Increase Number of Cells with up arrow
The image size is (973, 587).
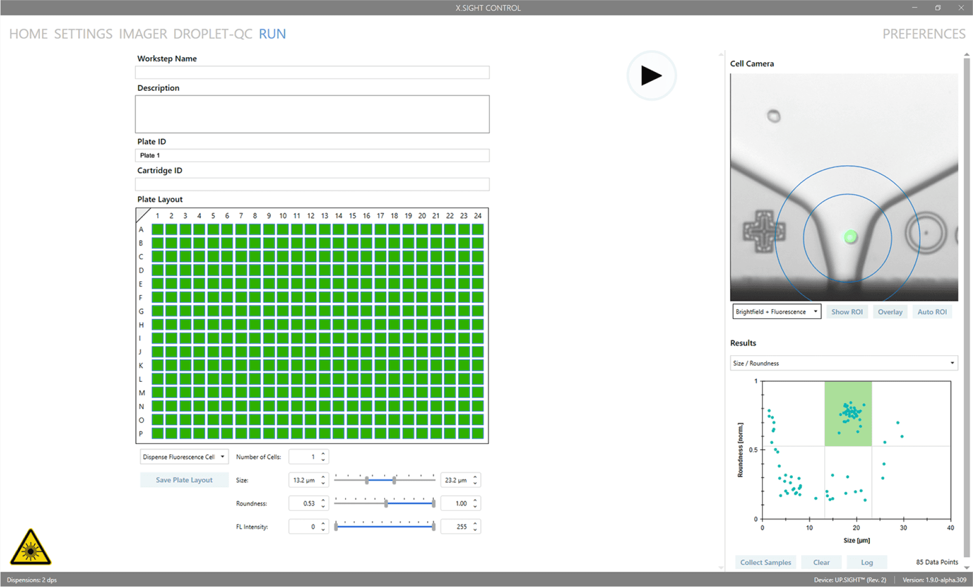click(323, 453)
